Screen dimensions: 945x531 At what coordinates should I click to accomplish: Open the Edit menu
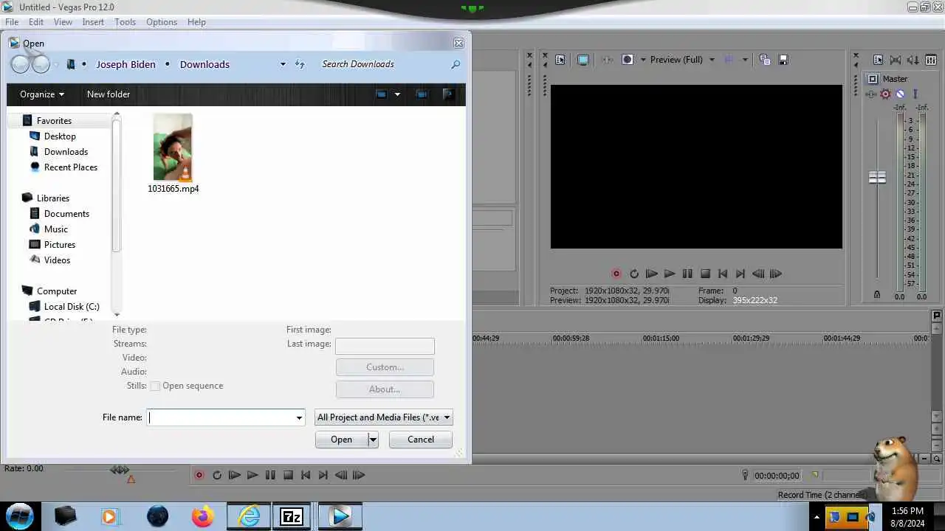click(x=35, y=22)
